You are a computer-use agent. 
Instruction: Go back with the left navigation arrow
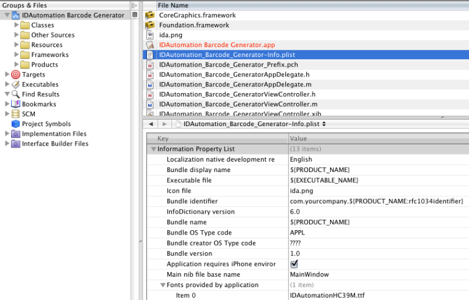pos(151,124)
